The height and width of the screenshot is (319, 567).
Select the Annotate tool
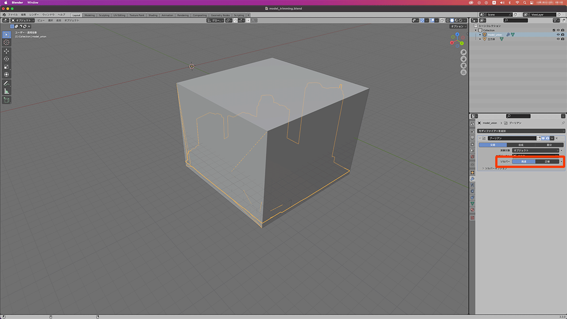7,83
